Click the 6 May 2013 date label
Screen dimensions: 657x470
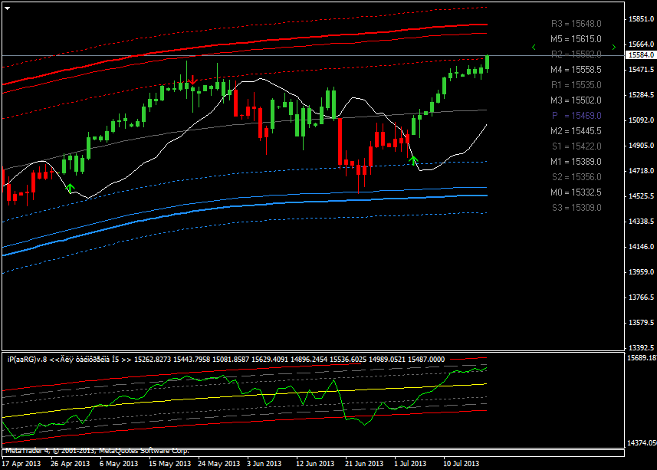tap(119, 463)
